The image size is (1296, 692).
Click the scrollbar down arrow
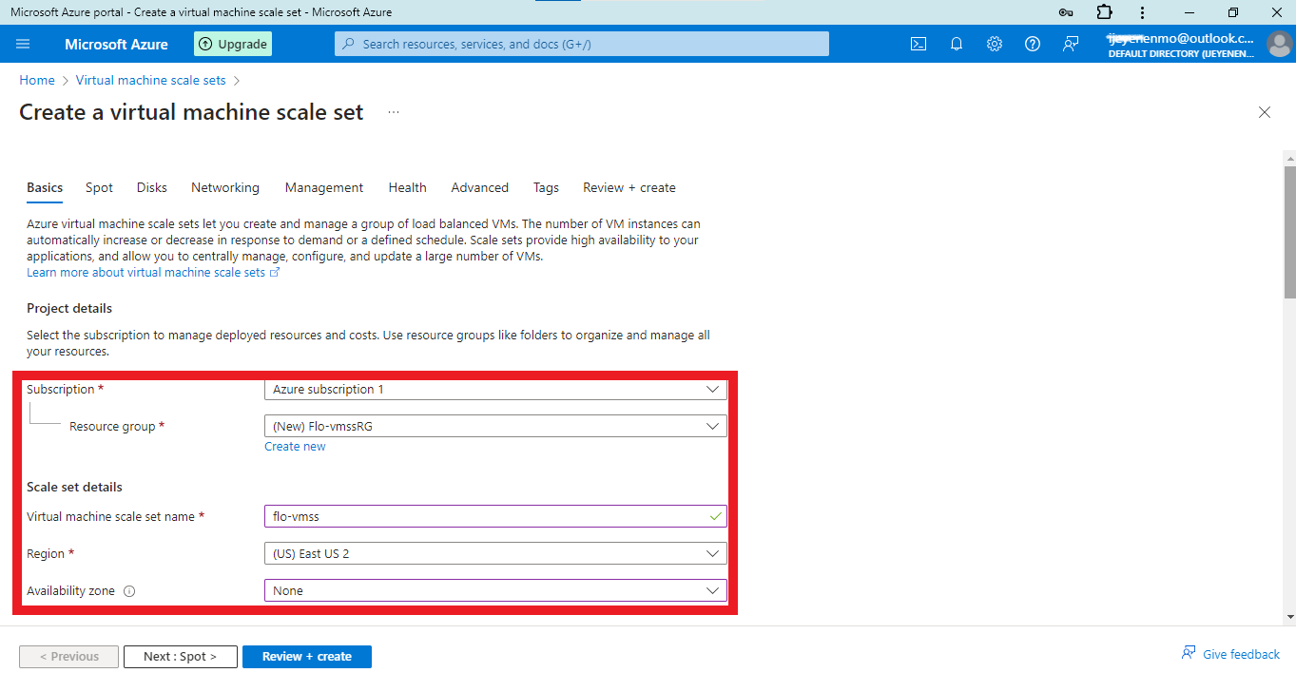(x=1289, y=617)
